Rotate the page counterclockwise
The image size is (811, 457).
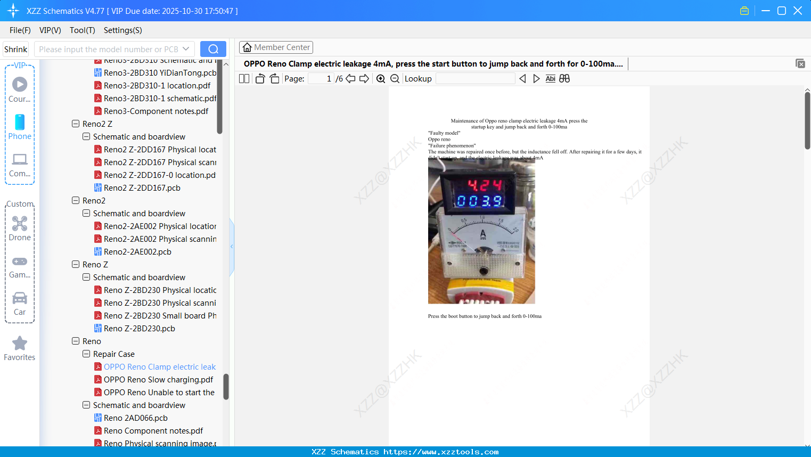pos(260,79)
